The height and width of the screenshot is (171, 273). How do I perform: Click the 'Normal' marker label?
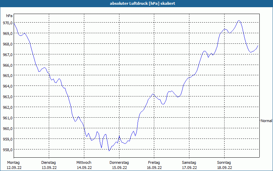(x=266, y=121)
